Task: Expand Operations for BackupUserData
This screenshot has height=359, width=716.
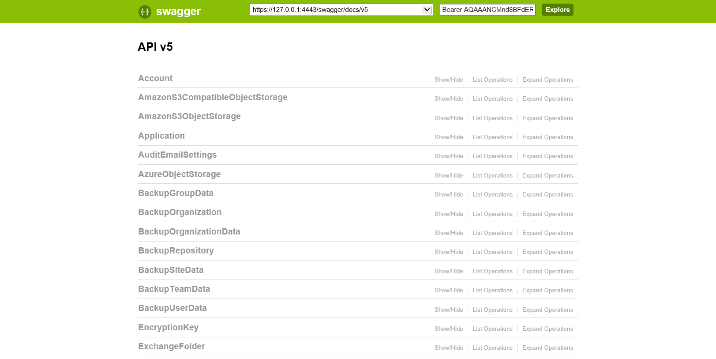Action: pos(547,310)
